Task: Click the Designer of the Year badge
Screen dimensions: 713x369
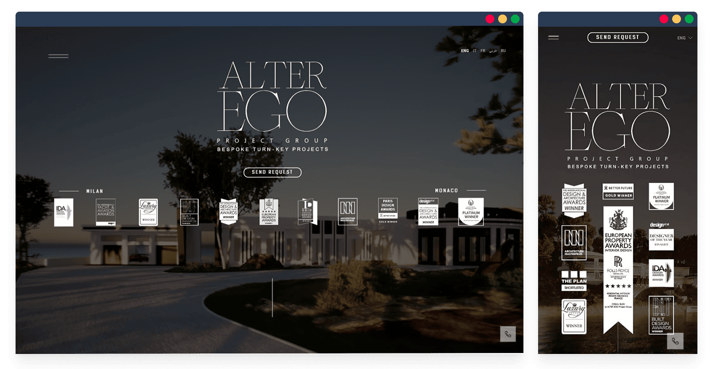Action: coord(661,235)
